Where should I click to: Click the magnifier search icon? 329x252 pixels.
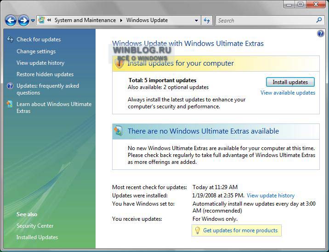tap(319, 20)
